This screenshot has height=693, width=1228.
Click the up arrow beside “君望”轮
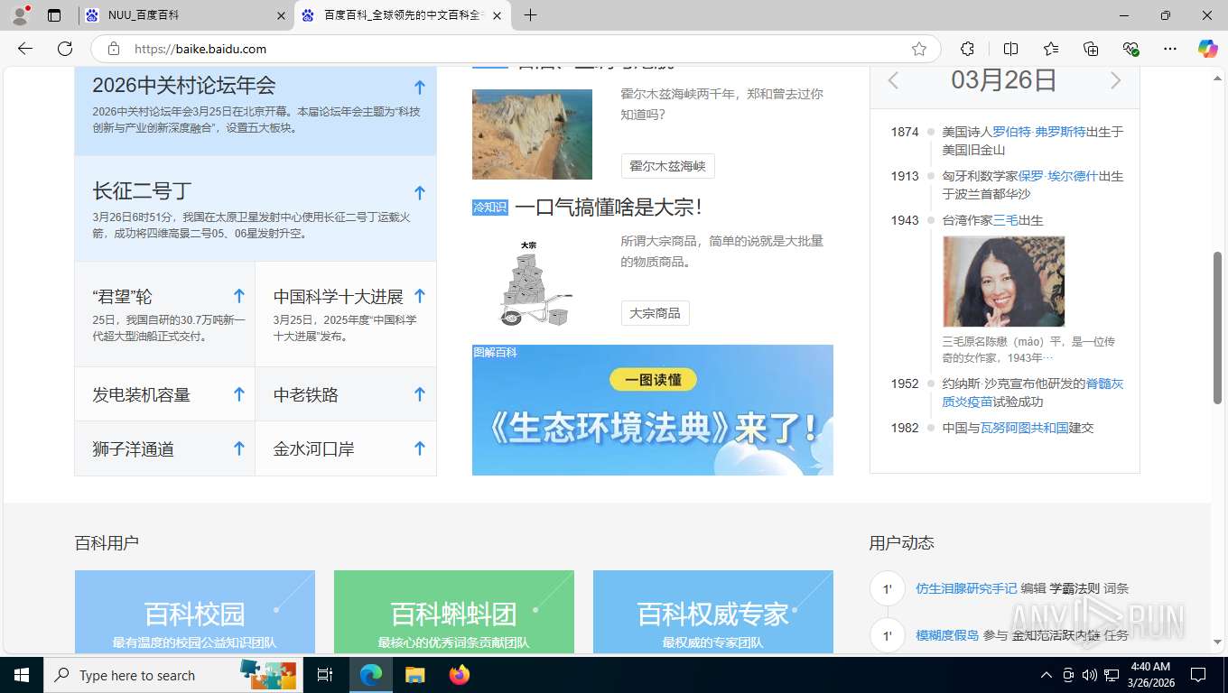pyautogui.click(x=238, y=296)
